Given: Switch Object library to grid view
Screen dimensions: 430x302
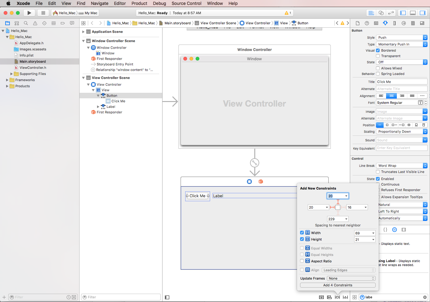Looking at the screenshot, I should (355, 297).
